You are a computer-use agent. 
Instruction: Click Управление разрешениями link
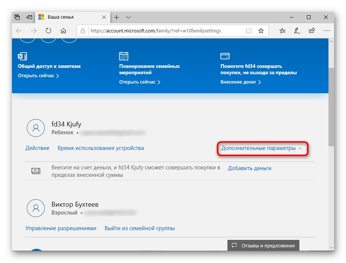pyautogui.click(x=61, y=228)
